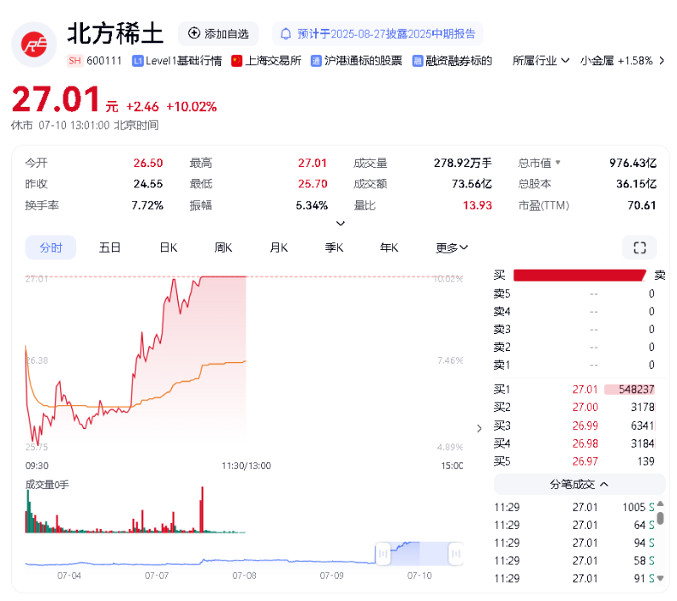The height and width of the screenshot is (601, 677).
Task: Click the Level1基础行情 badge icon
Action: coord(138,61)
